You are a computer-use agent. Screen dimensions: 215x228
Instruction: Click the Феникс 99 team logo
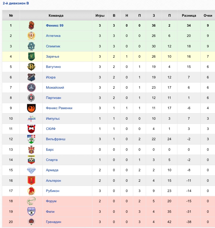31,25
